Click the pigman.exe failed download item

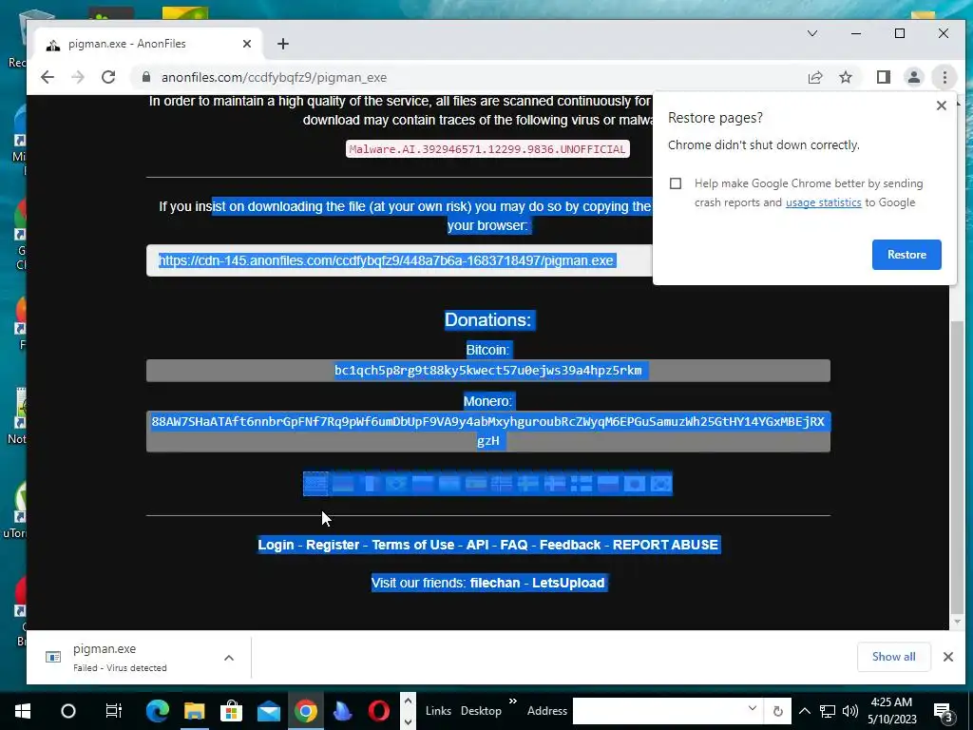(120, 658)
